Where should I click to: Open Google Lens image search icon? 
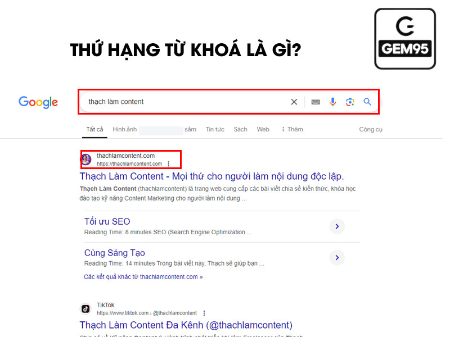[350, 102]
